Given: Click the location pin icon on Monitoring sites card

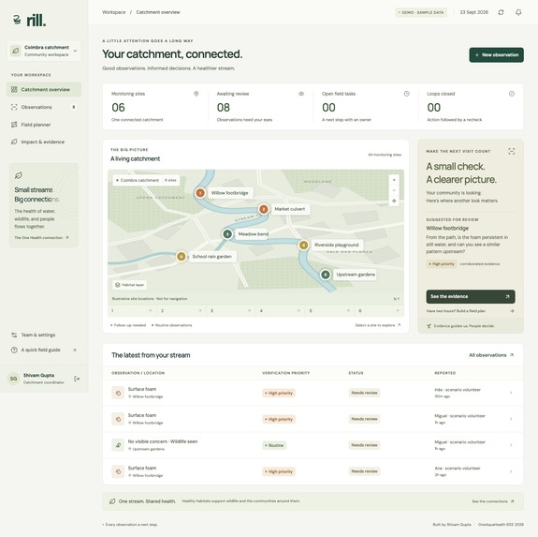Looking at the screenshot, I should [196, 94].
